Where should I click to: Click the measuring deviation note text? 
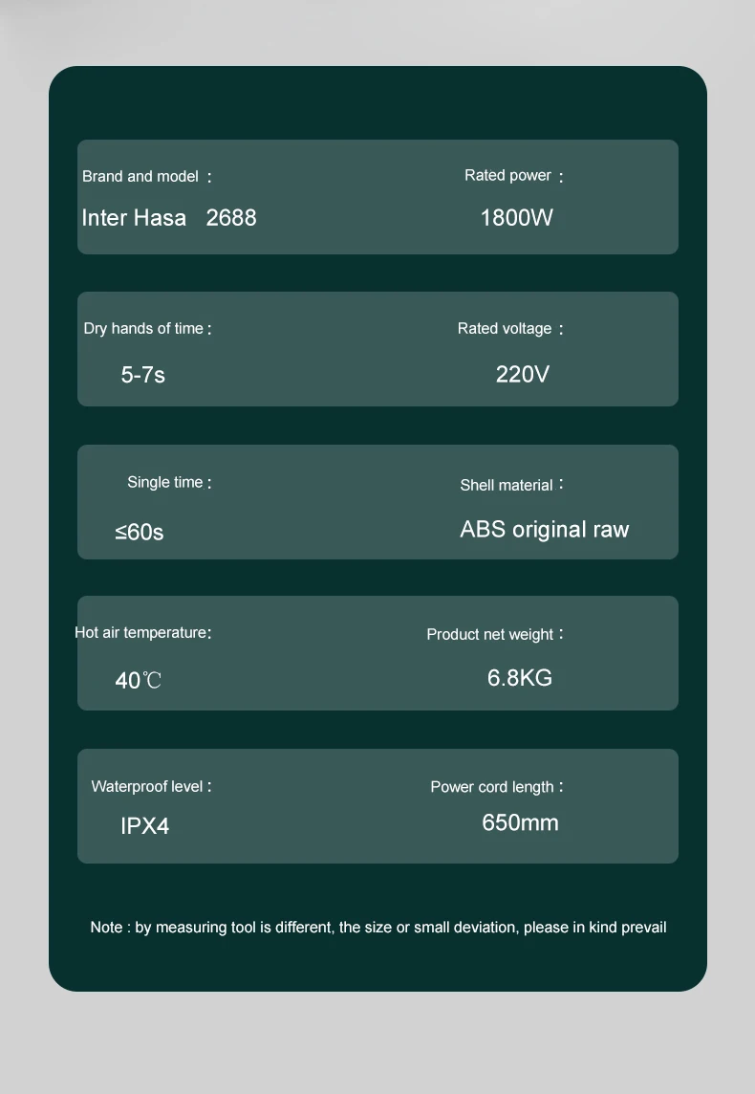[378, 928]
